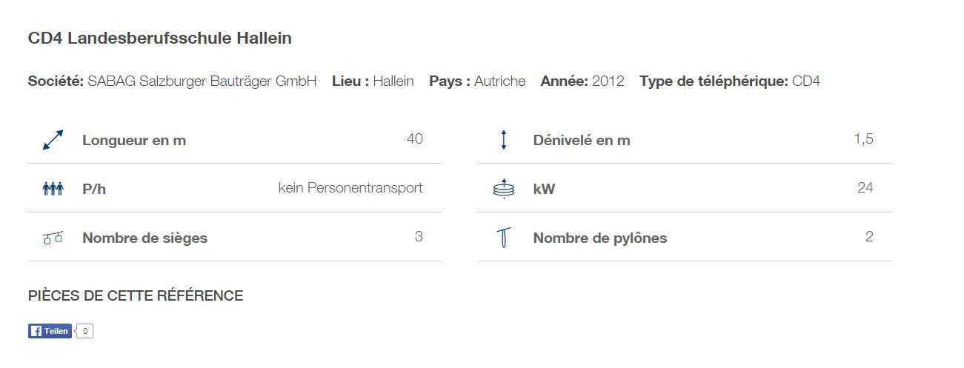Click the kW drive power icon

503,189
